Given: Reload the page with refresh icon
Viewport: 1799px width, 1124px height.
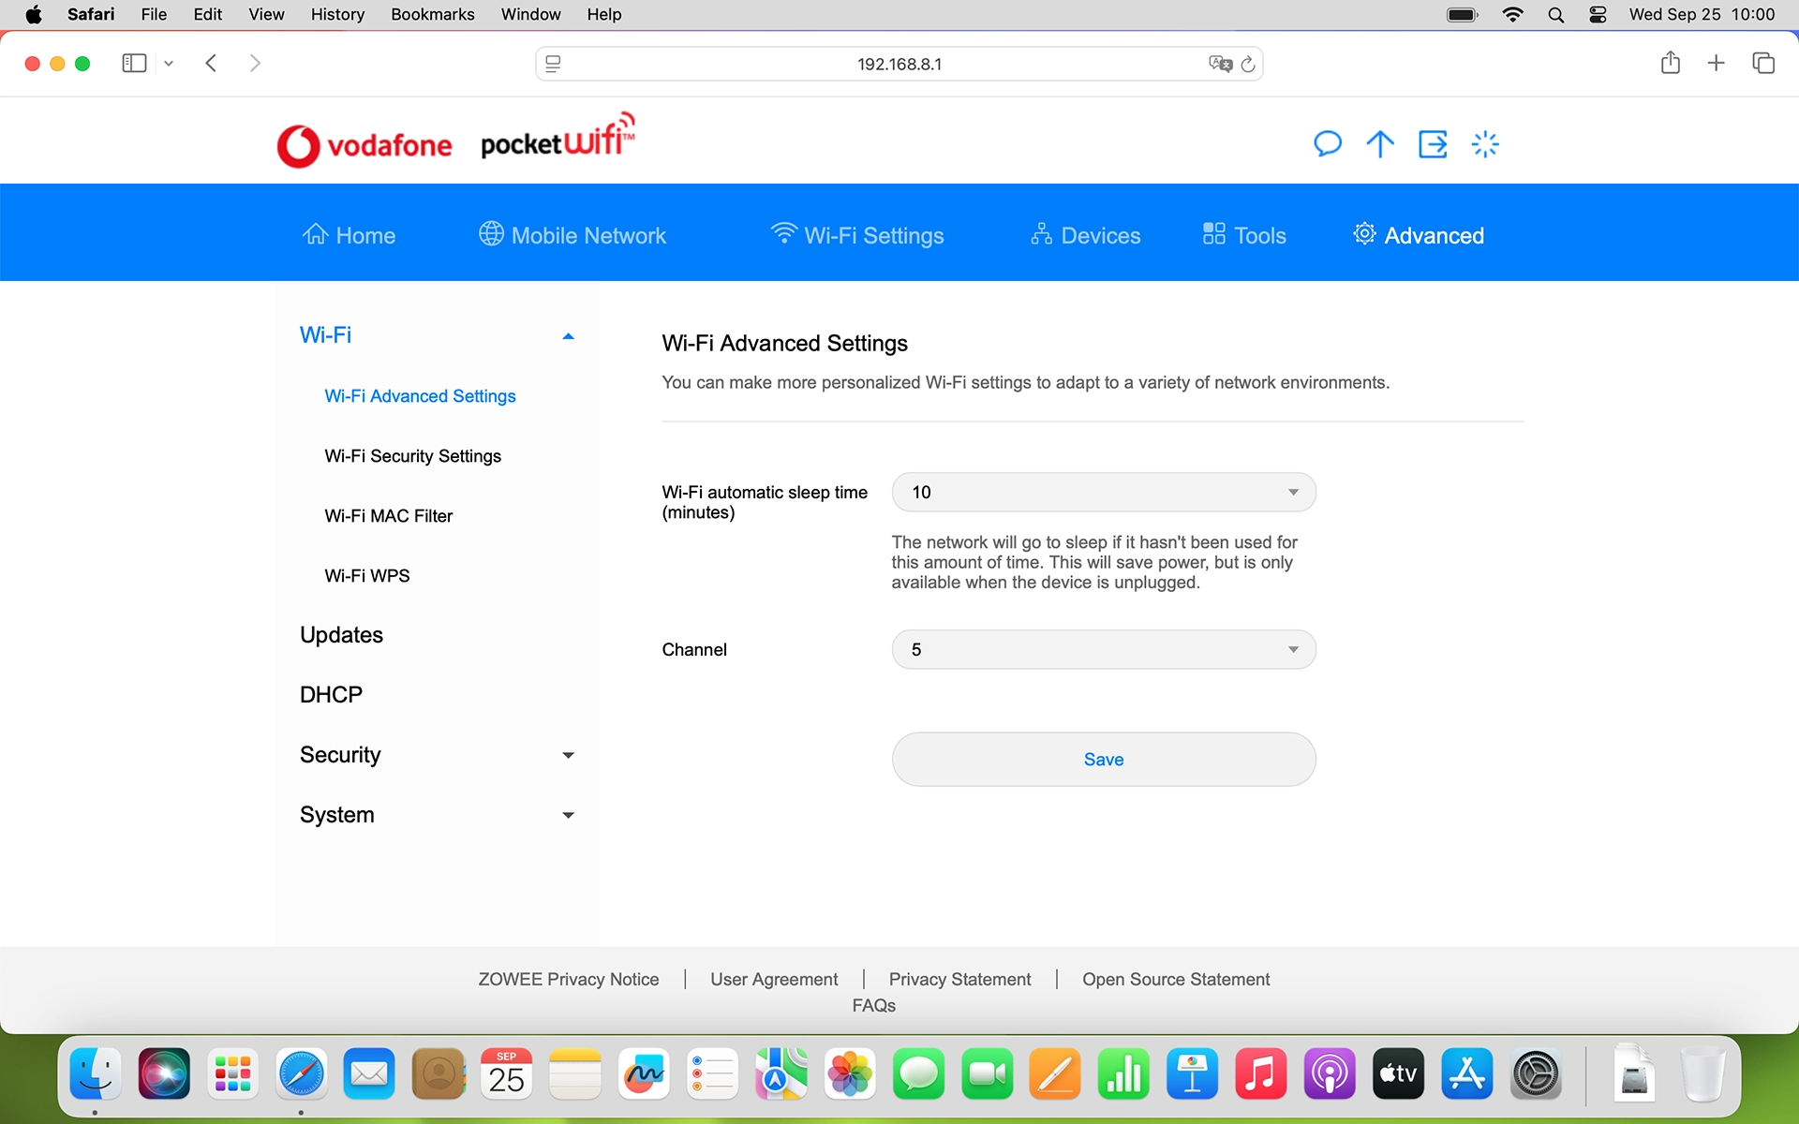Looking at the screenshot, I should (x=1248, y=64).
